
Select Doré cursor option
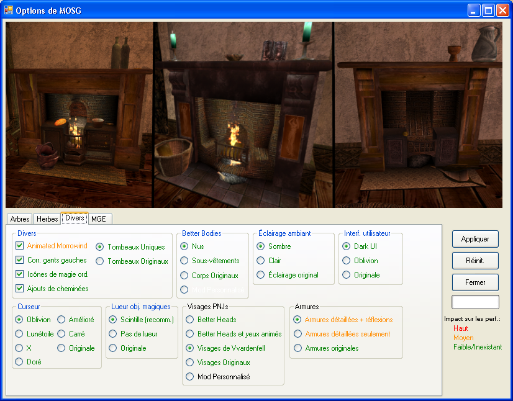coord(19,361)
